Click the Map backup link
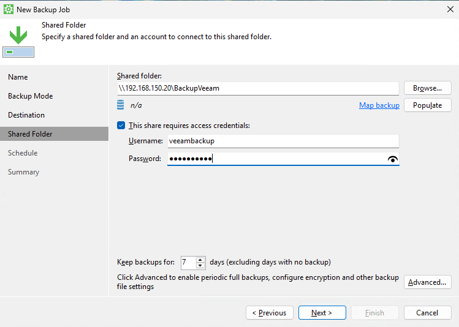The image size is (459, 327). pyautogui.click(x=379, y=105)
